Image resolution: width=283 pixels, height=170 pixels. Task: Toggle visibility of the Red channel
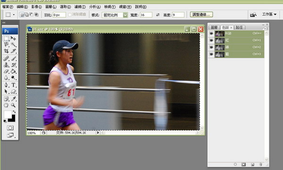211,40
